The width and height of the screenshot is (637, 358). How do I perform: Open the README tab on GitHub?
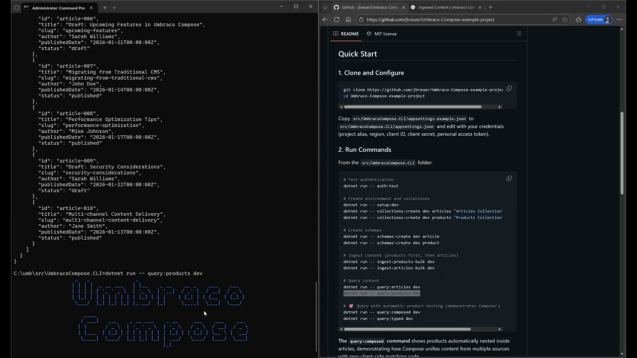pos(346,34)
